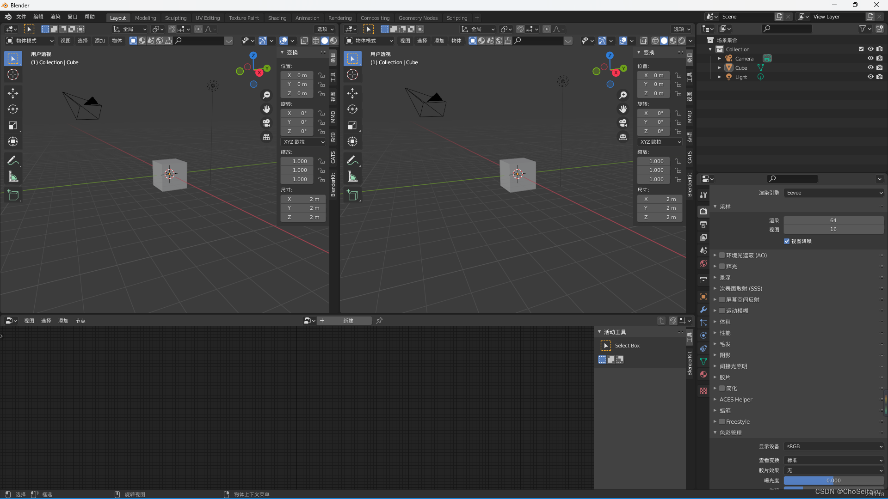Open the Output properties tab
This screenshot has height=499, width=888.
click(x=703, y=225)
